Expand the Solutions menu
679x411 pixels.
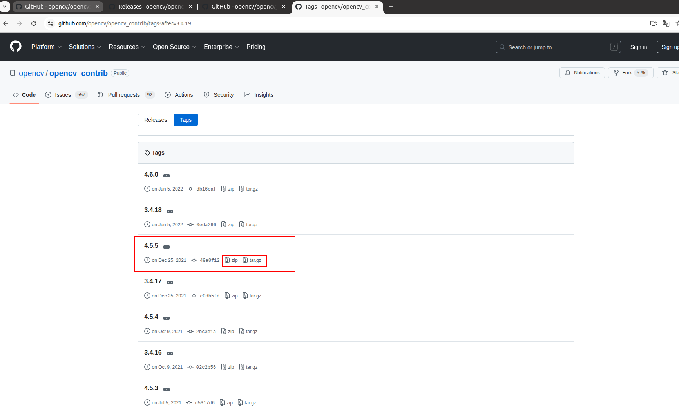pos(85,47)
